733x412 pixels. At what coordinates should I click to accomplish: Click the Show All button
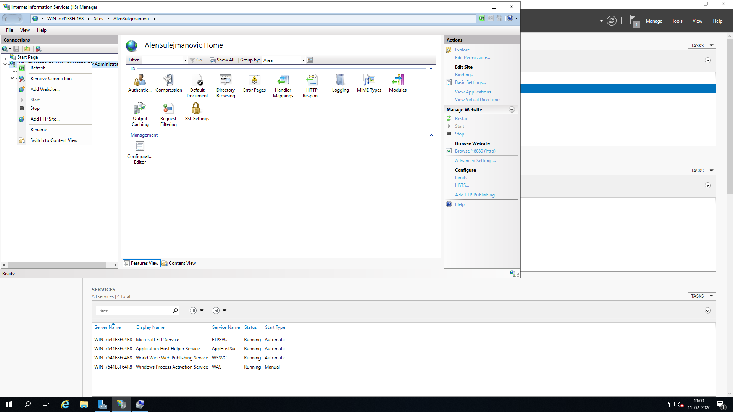pos(222,60)
